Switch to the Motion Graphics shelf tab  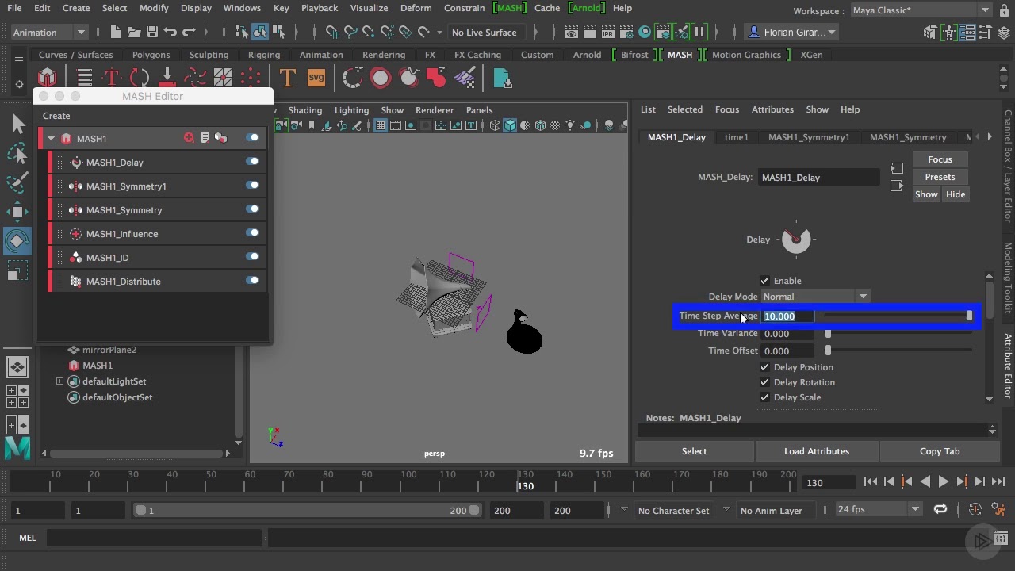[746, 55]
